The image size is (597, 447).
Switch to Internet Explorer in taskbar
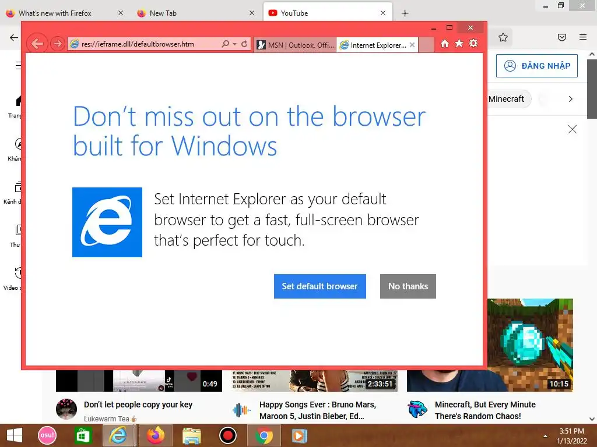[118, 435]
